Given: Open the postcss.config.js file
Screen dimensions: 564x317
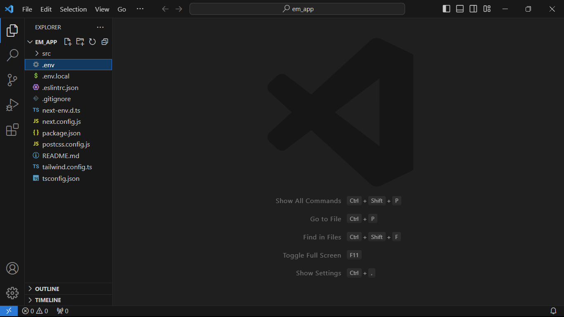Looking at the screenshot, I should [68, 144].
